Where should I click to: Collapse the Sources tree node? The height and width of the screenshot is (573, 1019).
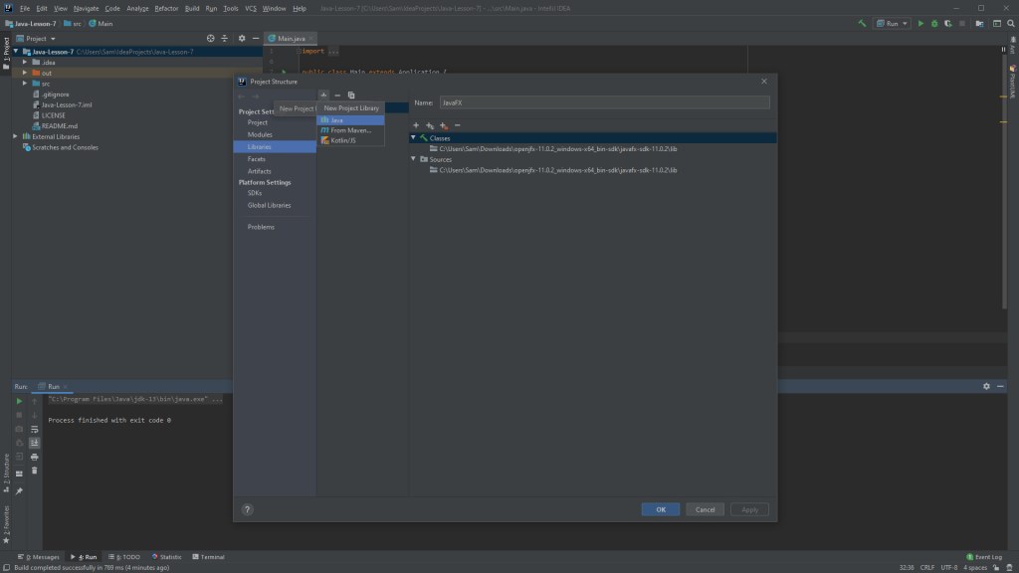pos(414,159)
